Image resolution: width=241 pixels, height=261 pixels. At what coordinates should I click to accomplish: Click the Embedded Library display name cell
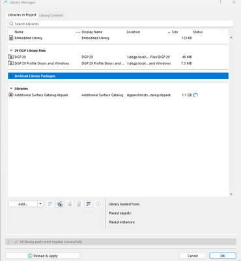96,38
